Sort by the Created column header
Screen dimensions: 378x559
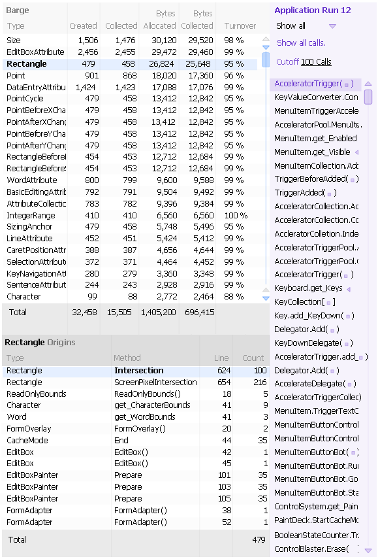[83, 26]
